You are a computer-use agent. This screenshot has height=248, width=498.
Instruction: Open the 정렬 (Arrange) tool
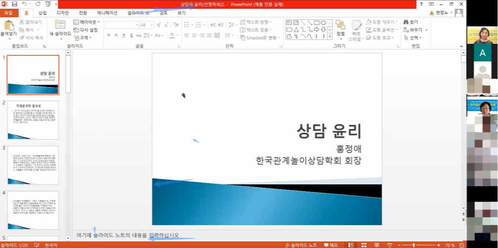point(340,28)
